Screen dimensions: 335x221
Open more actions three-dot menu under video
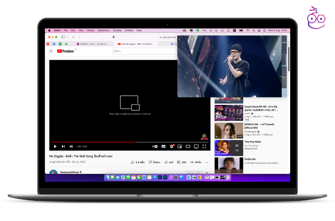pos(207,162)
